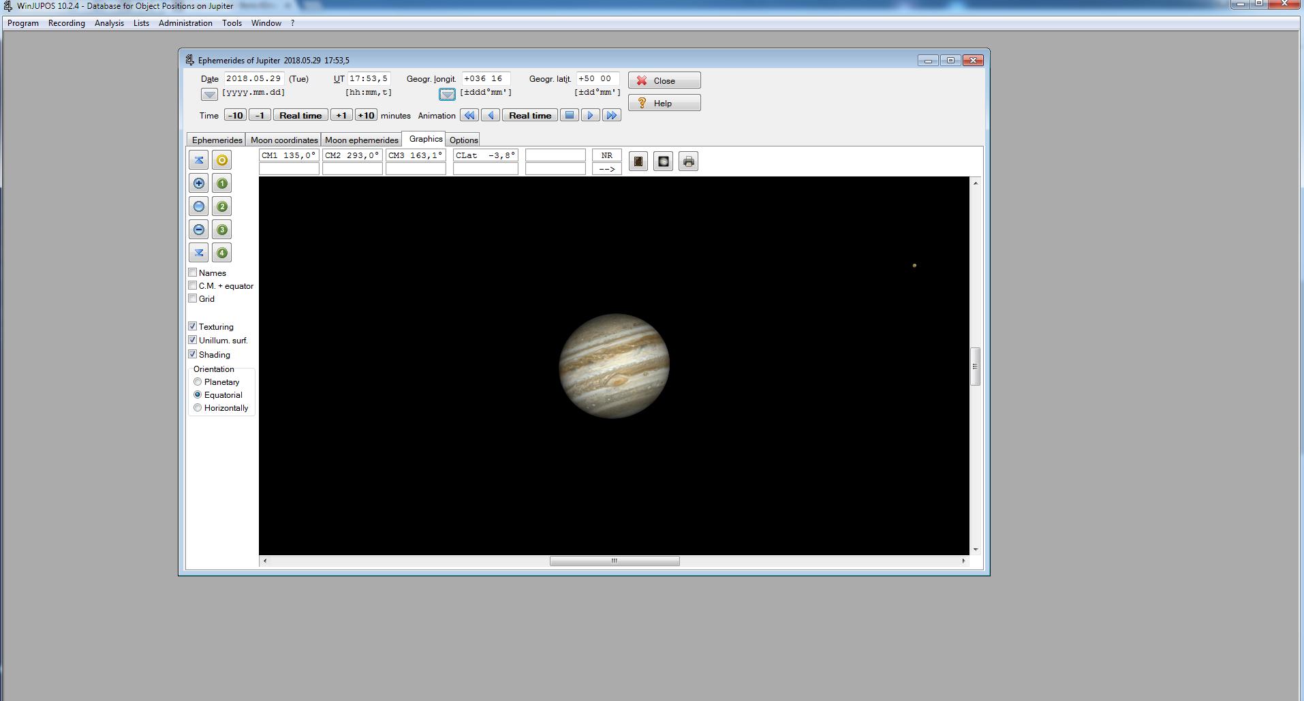Open the Date dropdown arrow
1304x701 pixels.
tap(209, 95)
